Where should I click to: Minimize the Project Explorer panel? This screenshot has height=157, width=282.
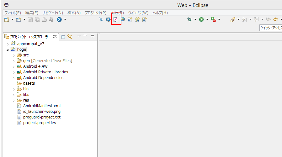coord(85,36)
